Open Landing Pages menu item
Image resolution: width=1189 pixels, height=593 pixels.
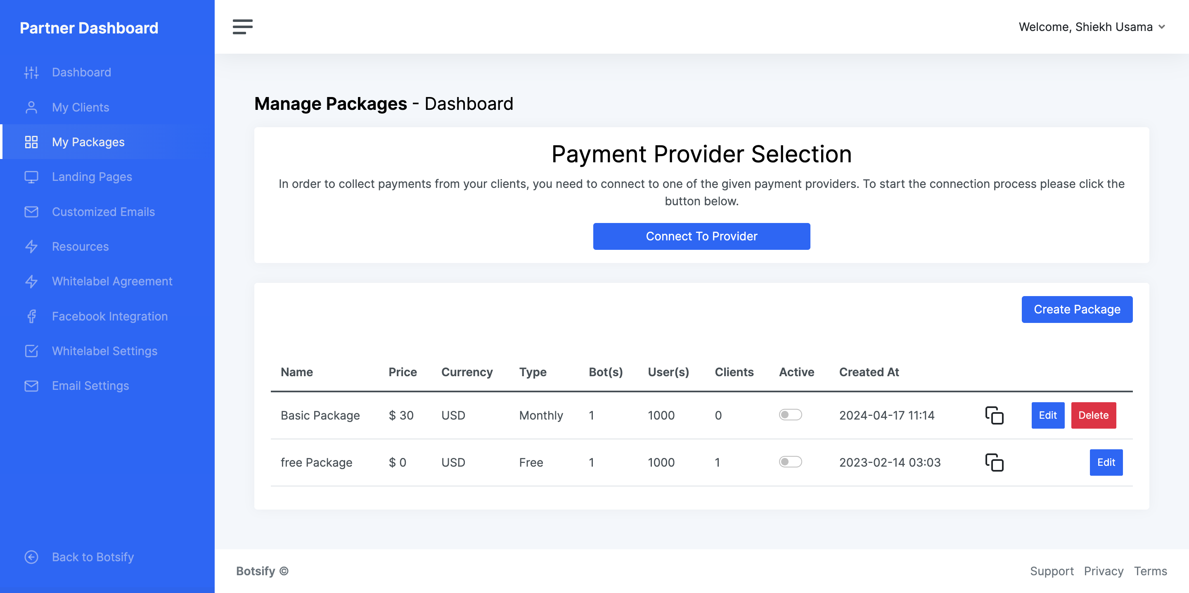(107, 177)
